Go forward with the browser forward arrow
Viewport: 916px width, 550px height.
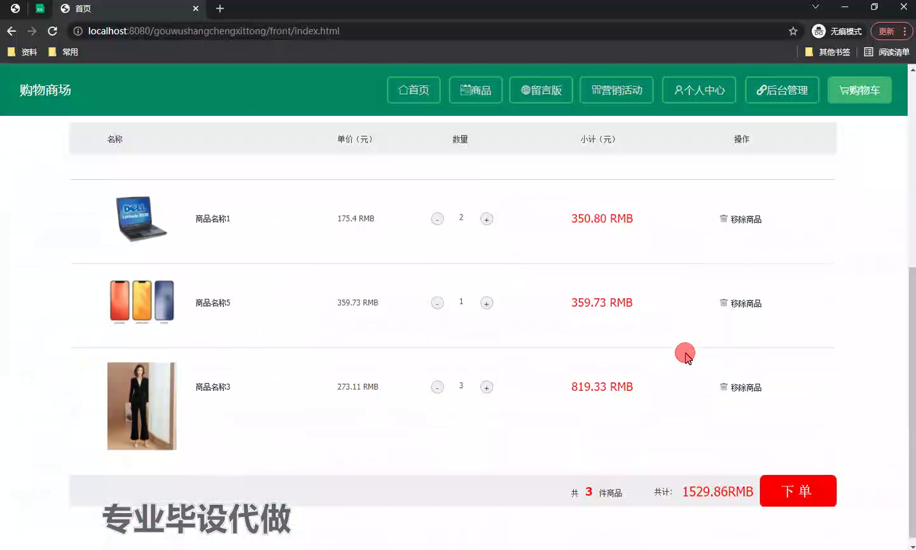[x=32, y=31]
